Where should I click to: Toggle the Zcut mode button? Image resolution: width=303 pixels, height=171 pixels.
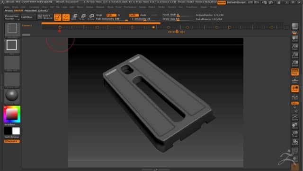154,15
